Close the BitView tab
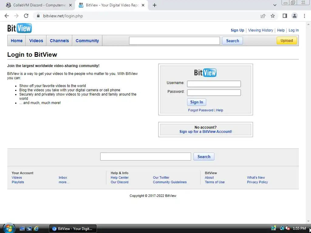The height and width of the screenshot is (233, 311). tap(143, 5)
